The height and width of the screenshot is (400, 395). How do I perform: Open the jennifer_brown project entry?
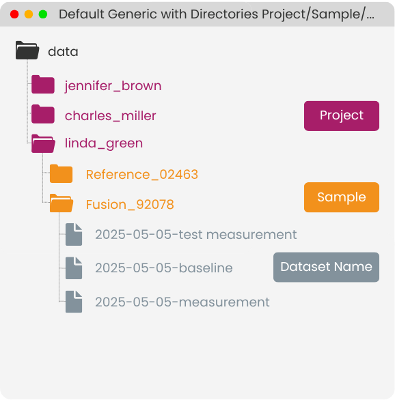pyautogui.click(x=113, y=86)
